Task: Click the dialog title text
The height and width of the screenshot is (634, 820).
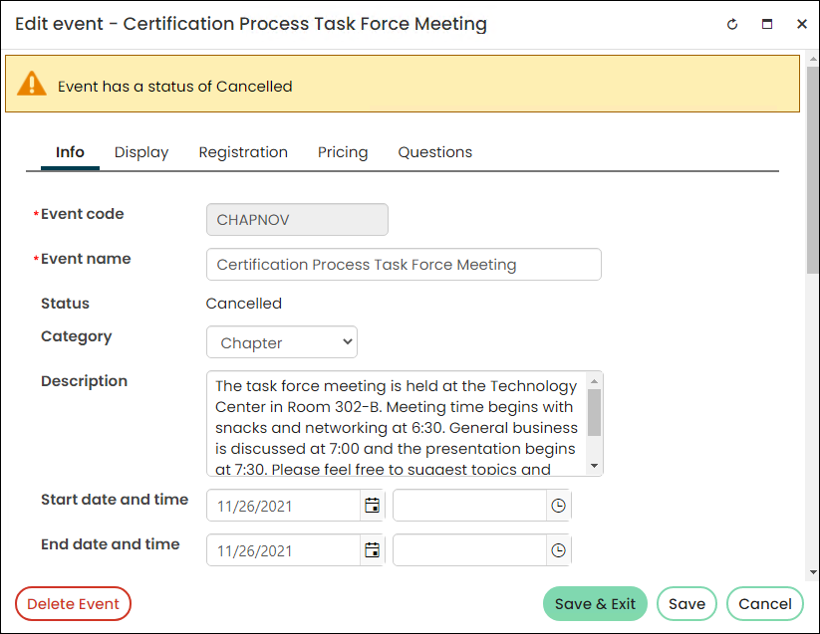Action: 251,24
